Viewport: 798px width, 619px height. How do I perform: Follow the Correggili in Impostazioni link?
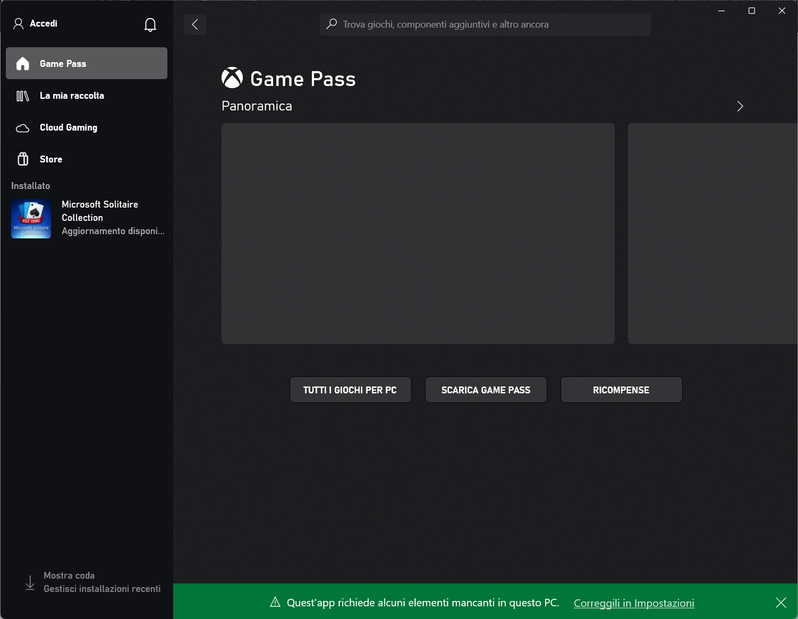click(634, 603)
